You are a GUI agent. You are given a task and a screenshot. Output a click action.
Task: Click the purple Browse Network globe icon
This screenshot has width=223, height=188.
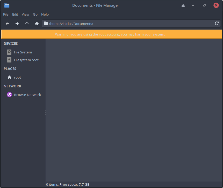(9, 95)
